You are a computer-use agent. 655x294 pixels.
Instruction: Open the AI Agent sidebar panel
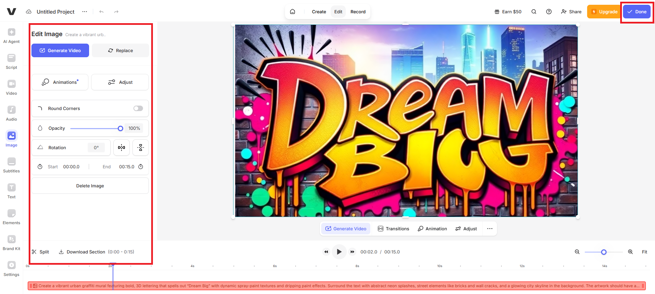pyautogui.click(x=11, y=36)
